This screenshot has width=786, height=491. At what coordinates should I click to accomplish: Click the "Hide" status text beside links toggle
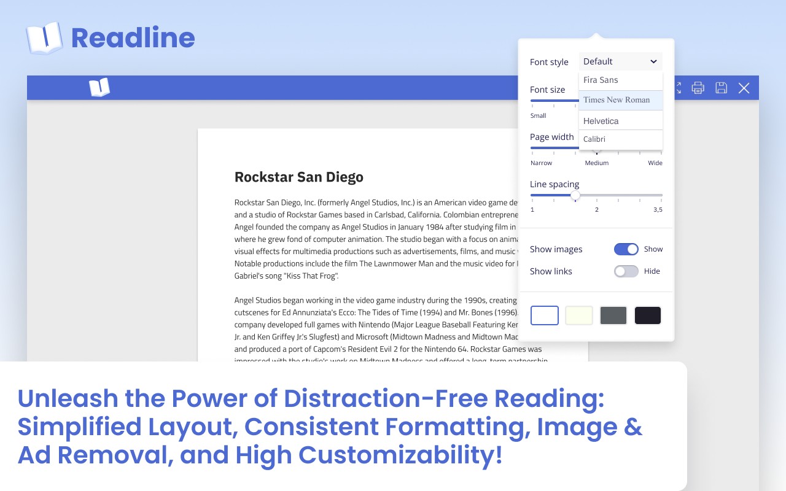[652, 271]
